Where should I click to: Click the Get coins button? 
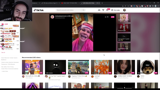tap(115, 10)
